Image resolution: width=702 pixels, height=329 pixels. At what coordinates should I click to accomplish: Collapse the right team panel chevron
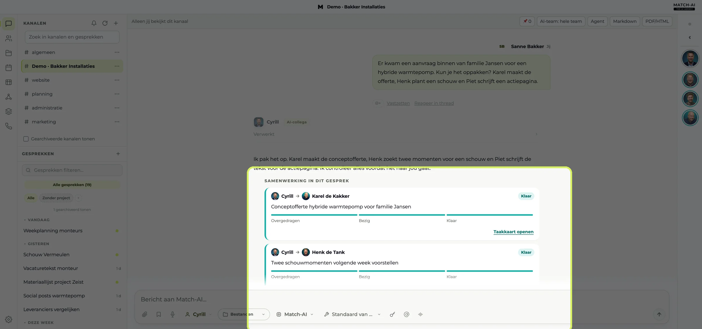pos(690,37)
